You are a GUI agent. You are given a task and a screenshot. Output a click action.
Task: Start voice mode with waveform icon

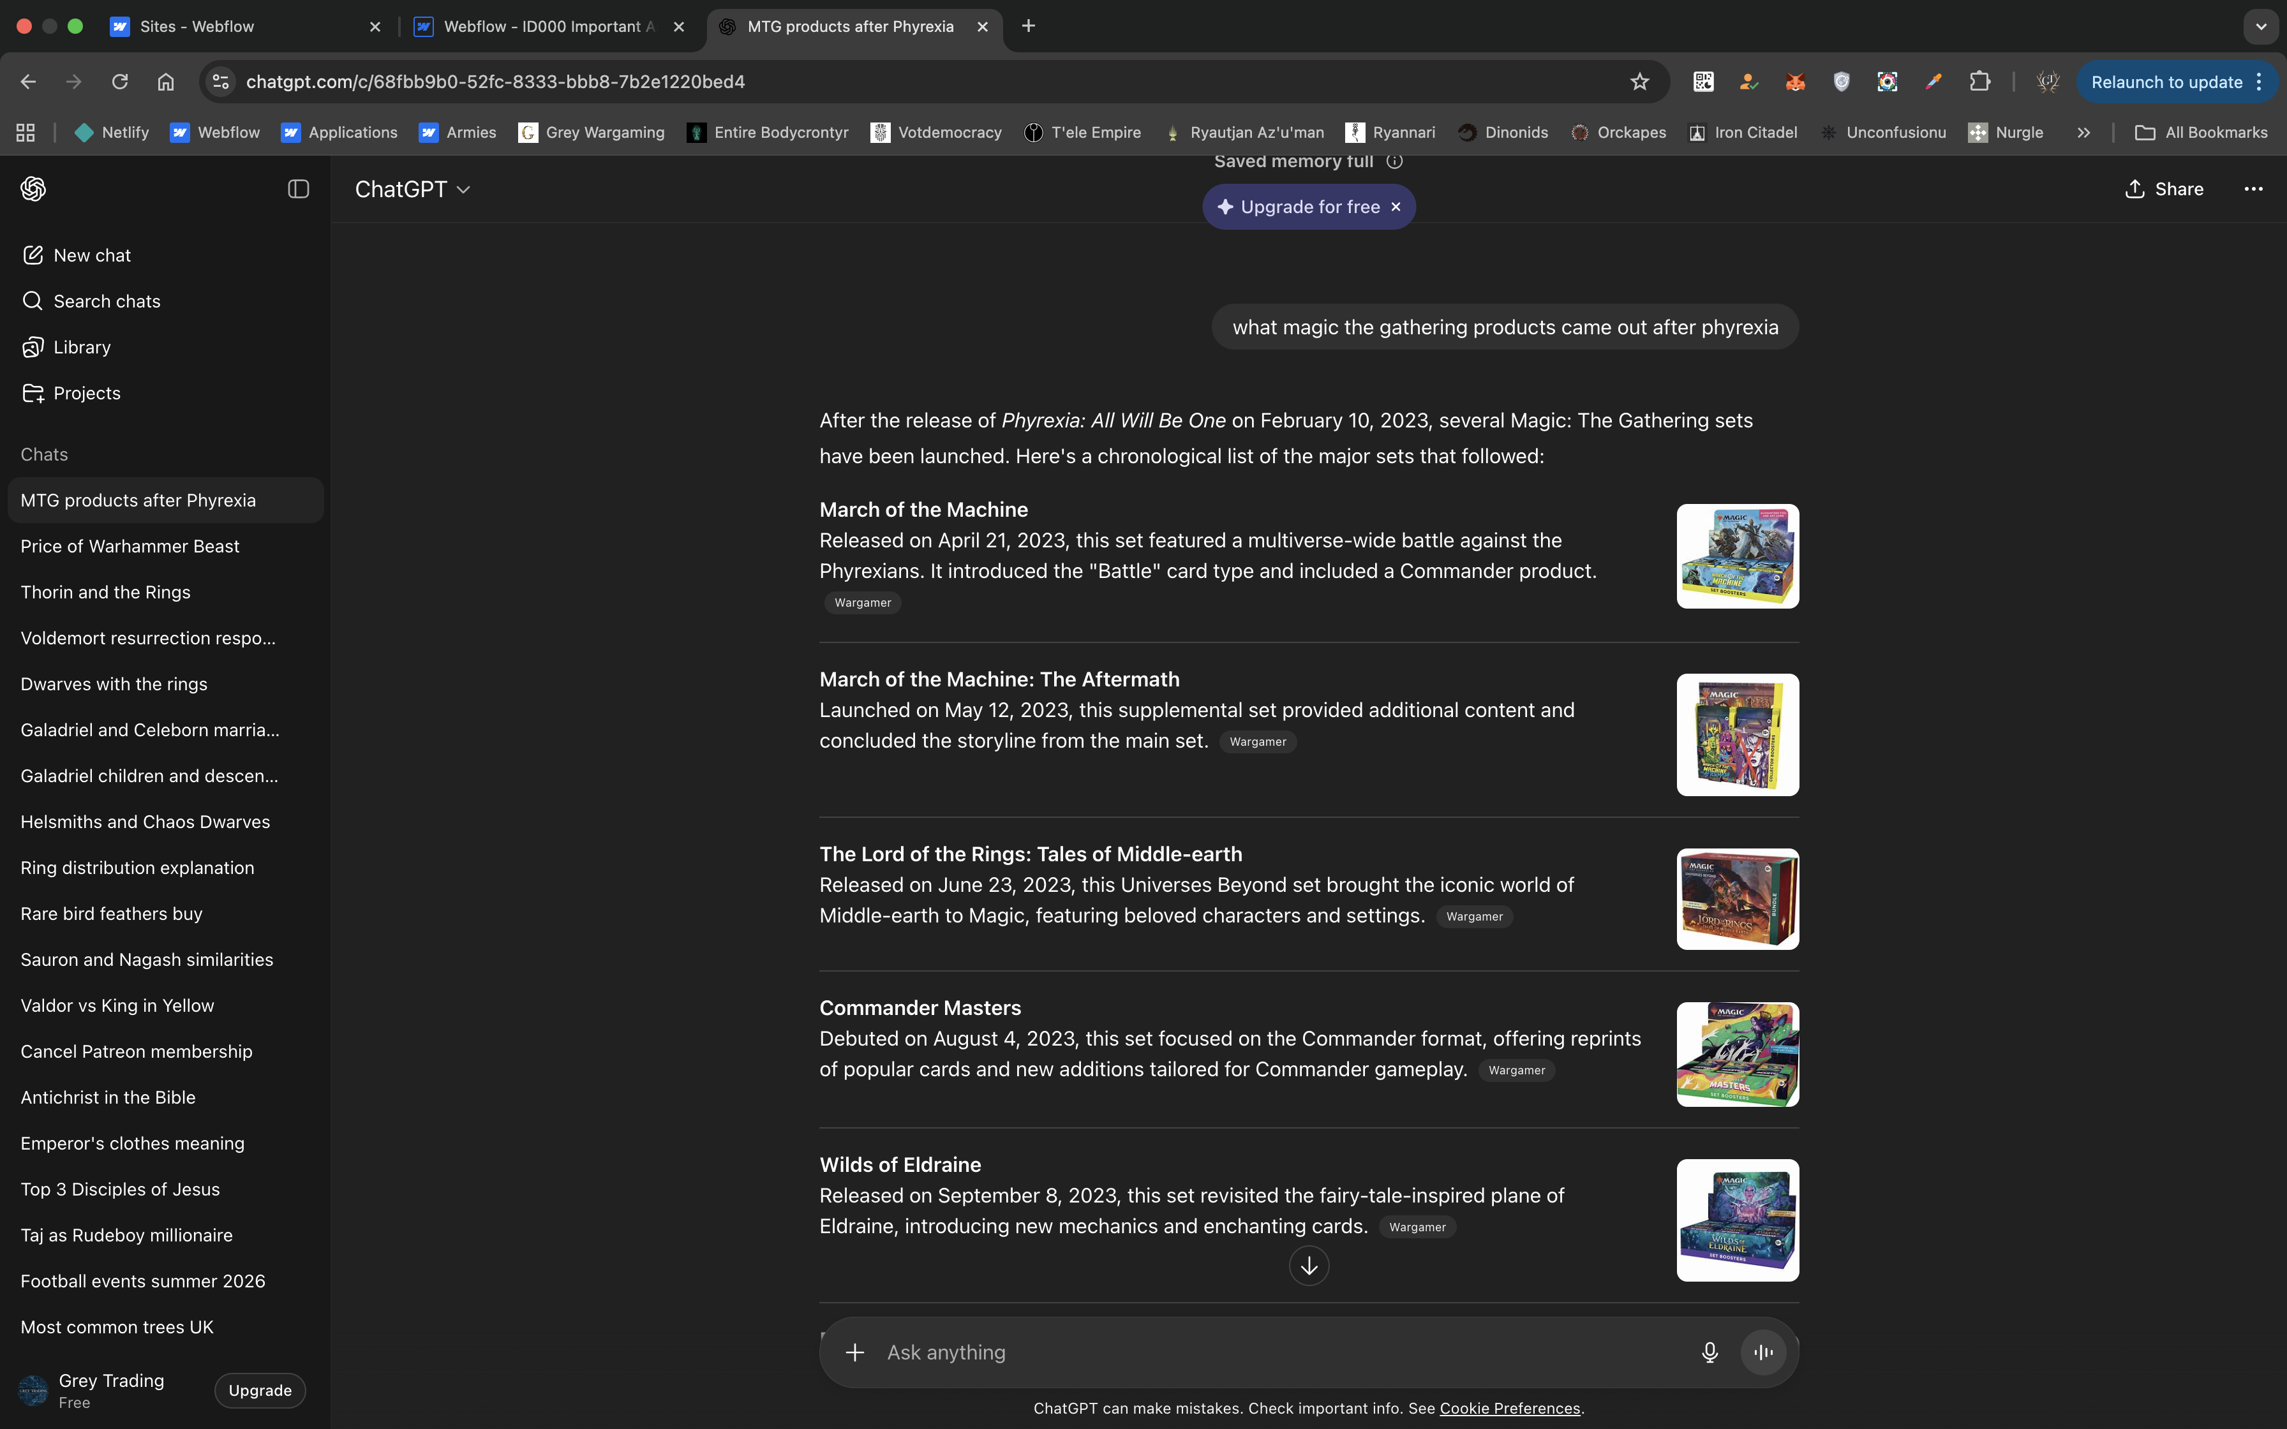click(x=1762, y=1352)
